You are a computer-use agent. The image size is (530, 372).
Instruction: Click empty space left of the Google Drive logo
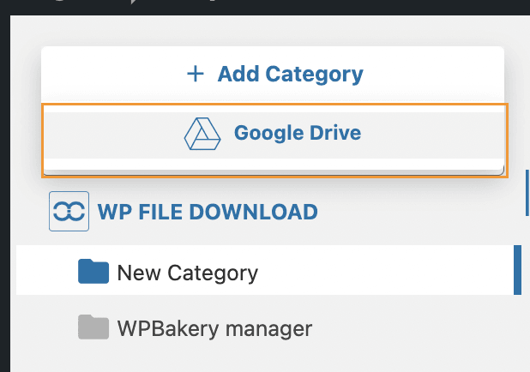point(111,135)
